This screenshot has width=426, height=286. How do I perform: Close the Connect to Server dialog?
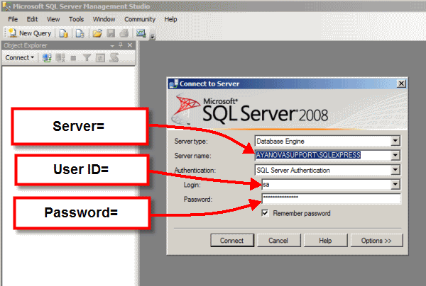[401, 84]
